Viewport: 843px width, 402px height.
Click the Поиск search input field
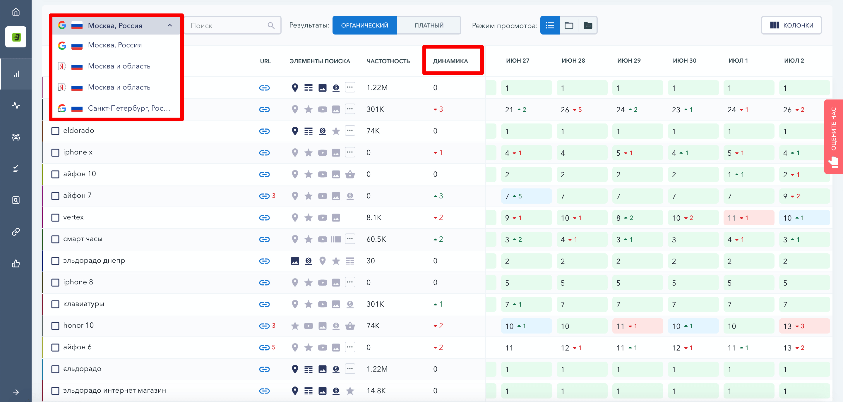click(x=233, y=25)
